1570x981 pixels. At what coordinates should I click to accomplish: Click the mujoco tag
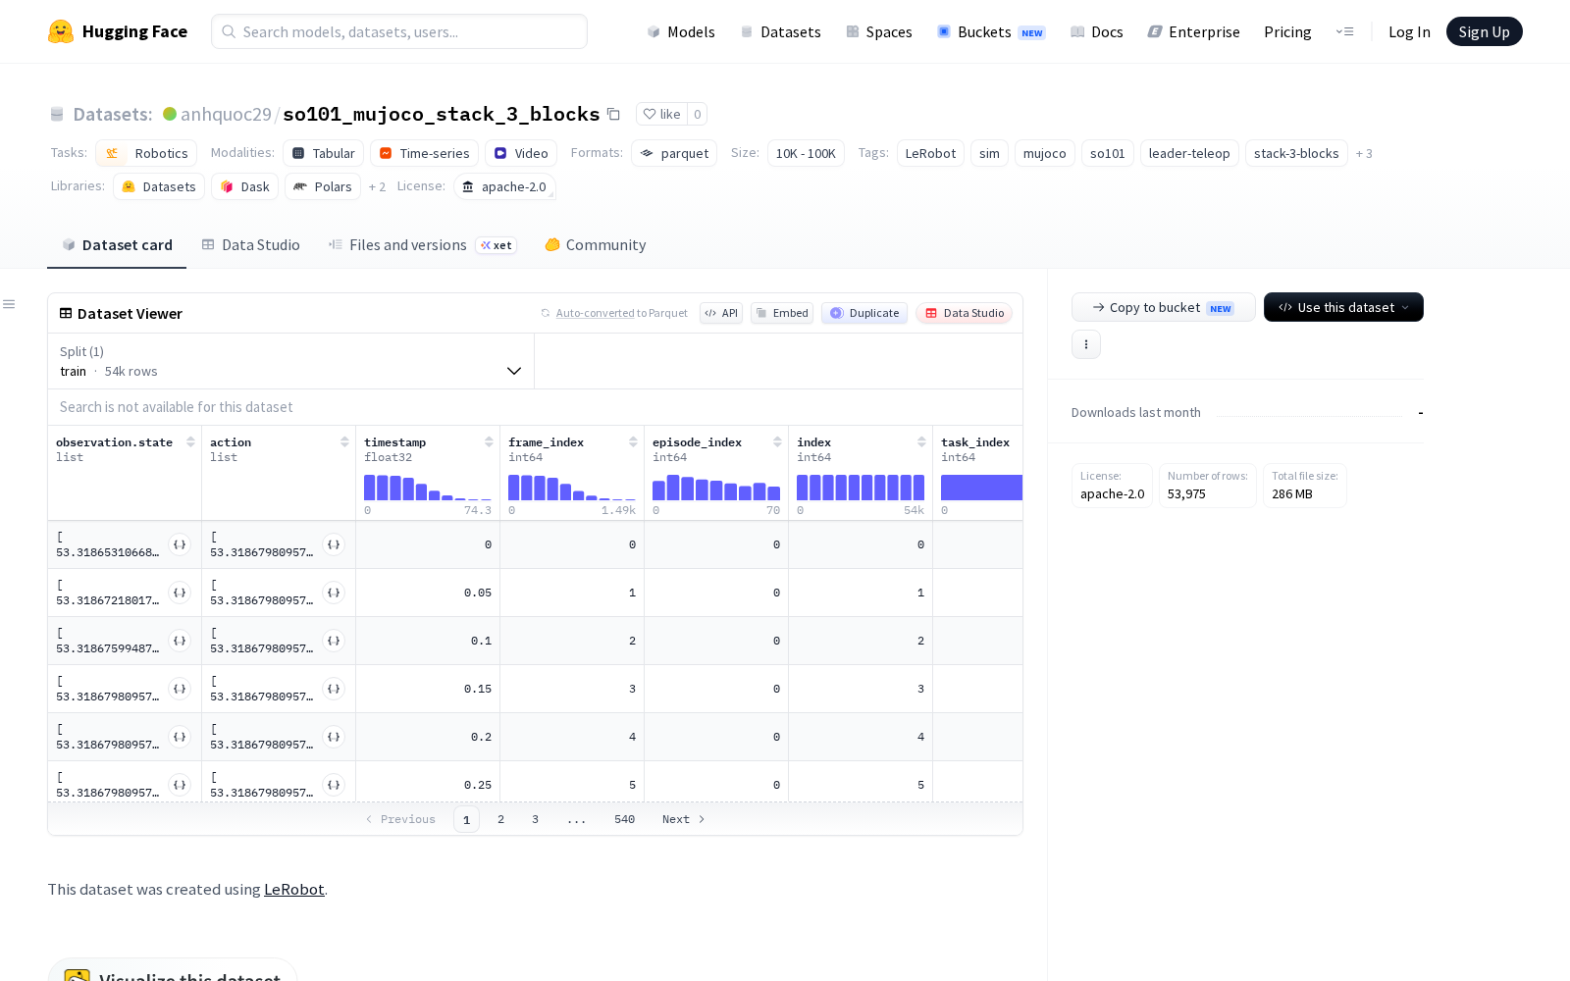(1044, 154)
